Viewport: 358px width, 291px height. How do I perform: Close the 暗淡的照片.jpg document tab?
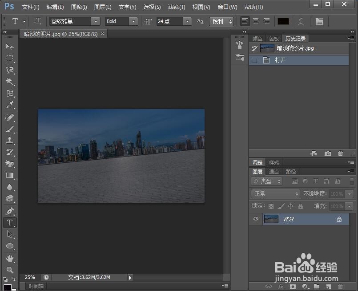[103, 34]
